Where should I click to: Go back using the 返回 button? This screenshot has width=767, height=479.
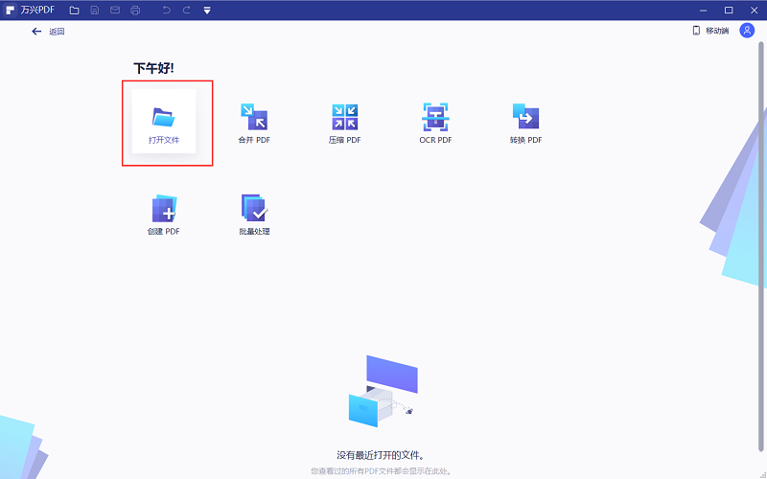click(x=48, y=32)
